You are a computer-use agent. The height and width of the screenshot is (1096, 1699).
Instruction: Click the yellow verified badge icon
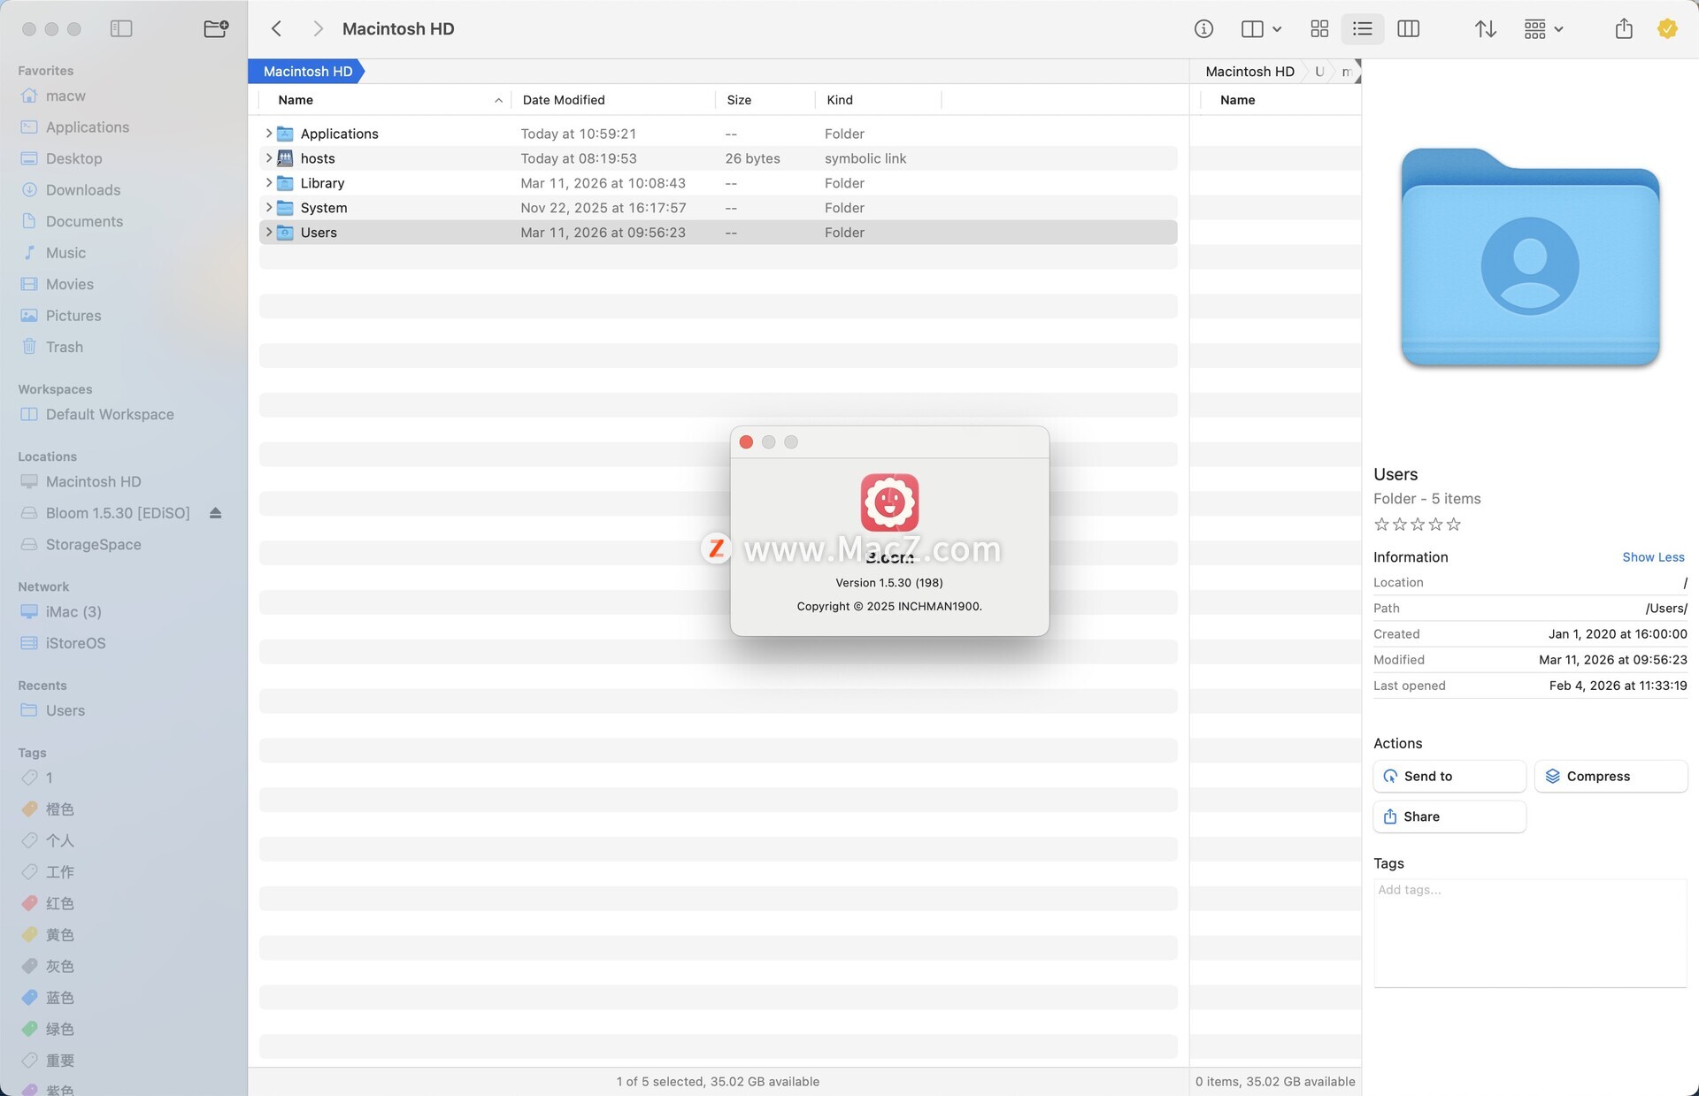click(1667, 28)
